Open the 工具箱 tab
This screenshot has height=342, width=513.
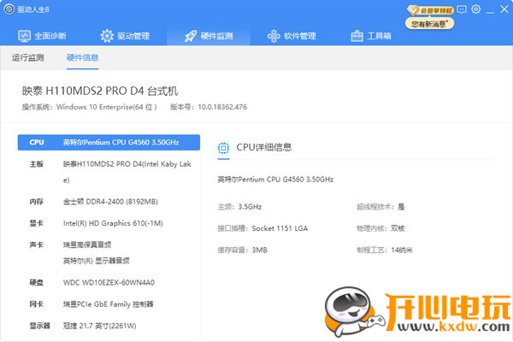click(x=371, y=36)
